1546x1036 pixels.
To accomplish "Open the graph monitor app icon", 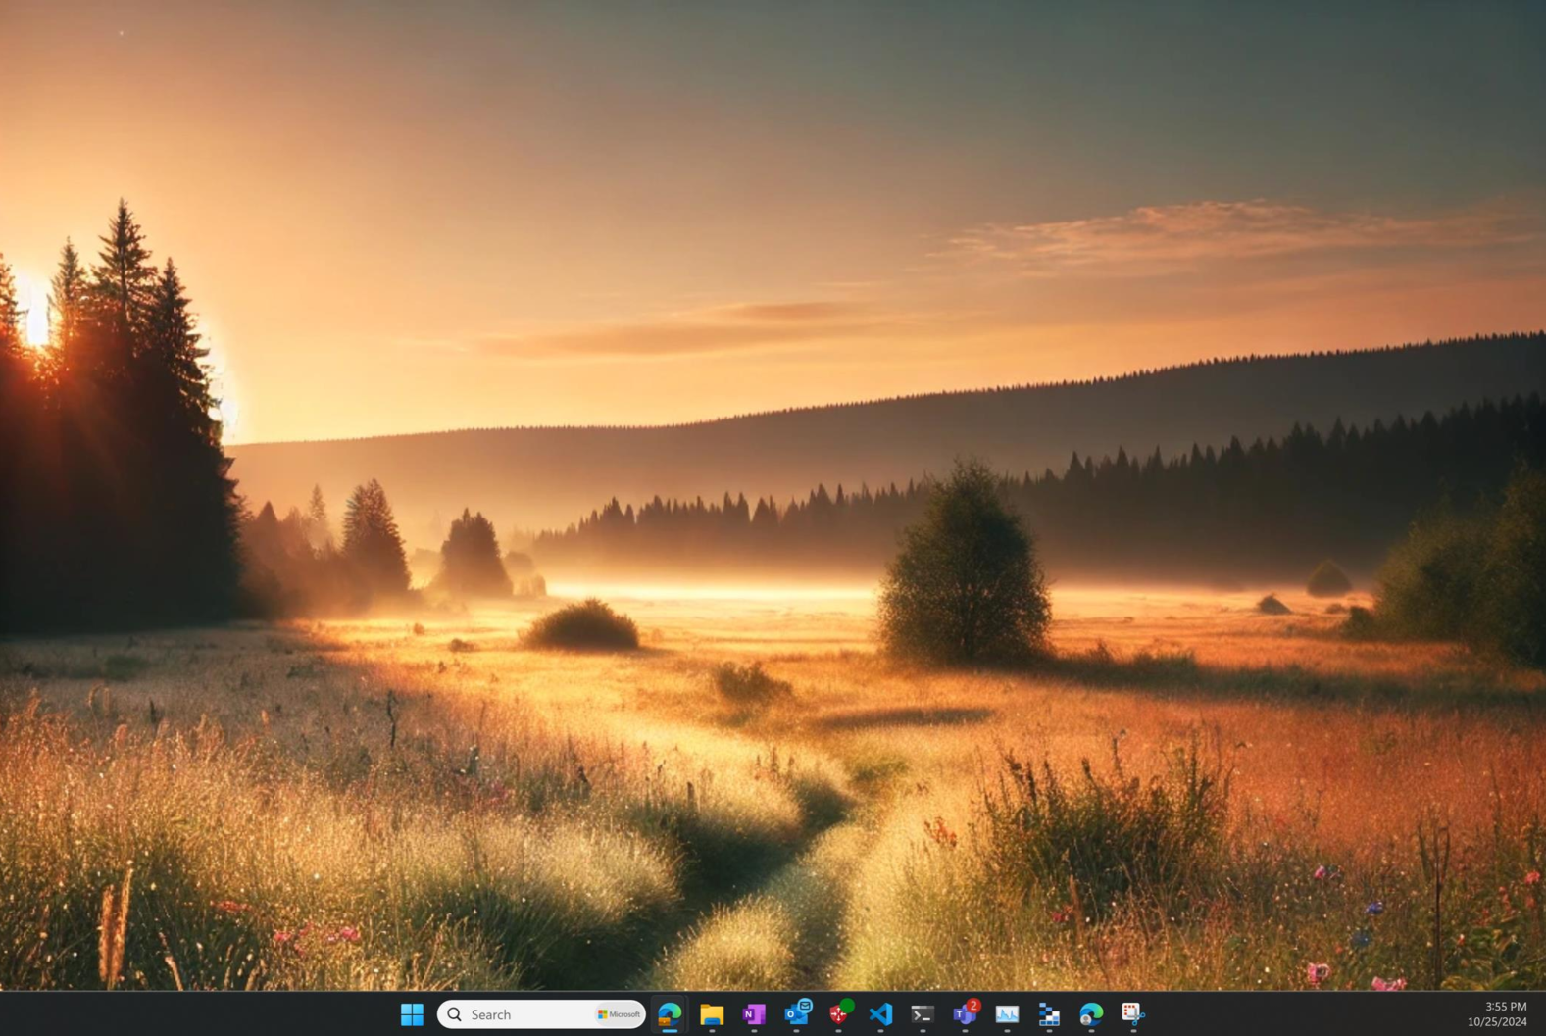I will [1007, 1014].
